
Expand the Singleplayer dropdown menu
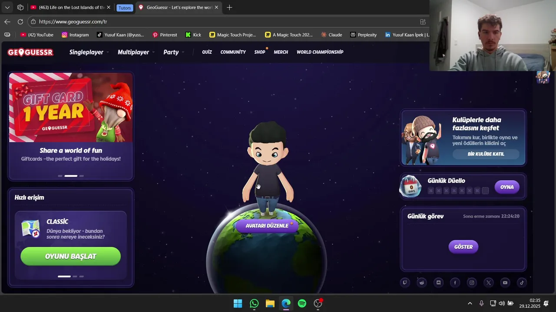(x=89, y=52)
